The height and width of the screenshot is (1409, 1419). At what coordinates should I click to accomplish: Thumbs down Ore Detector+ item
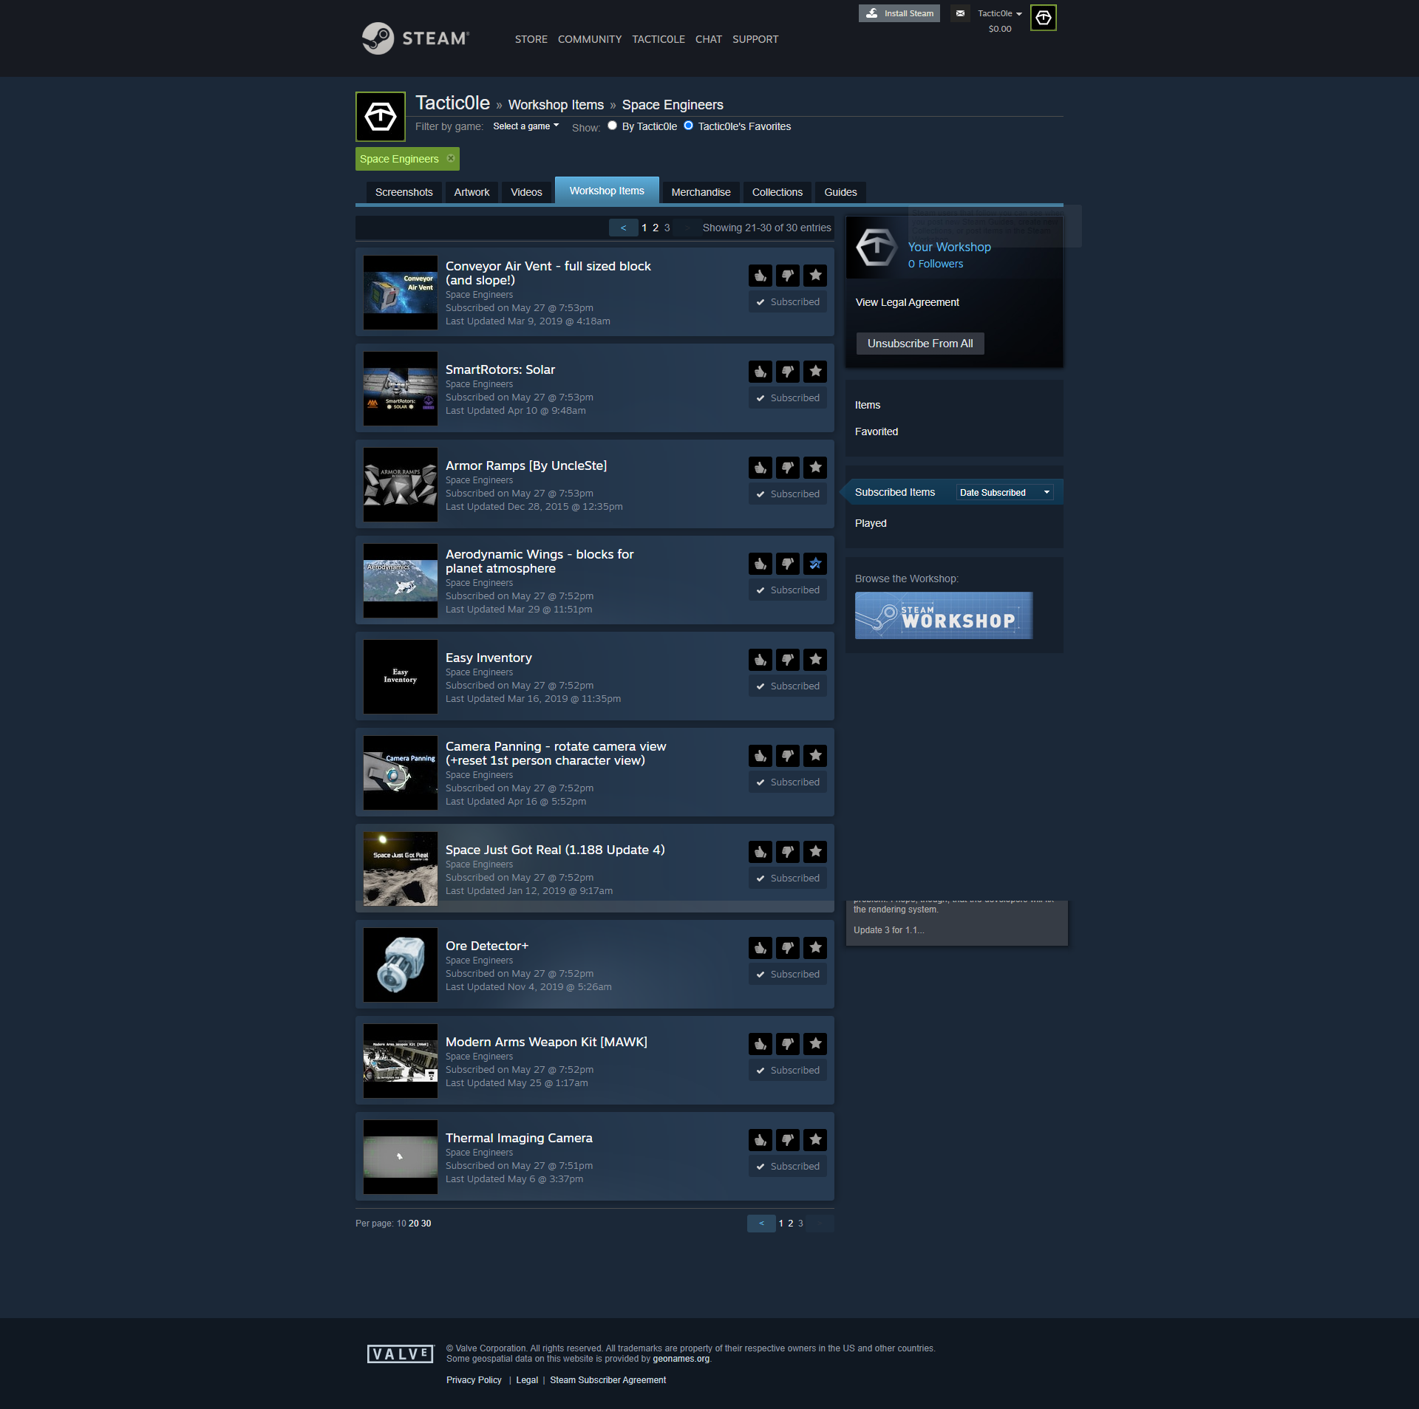[787, 948]
